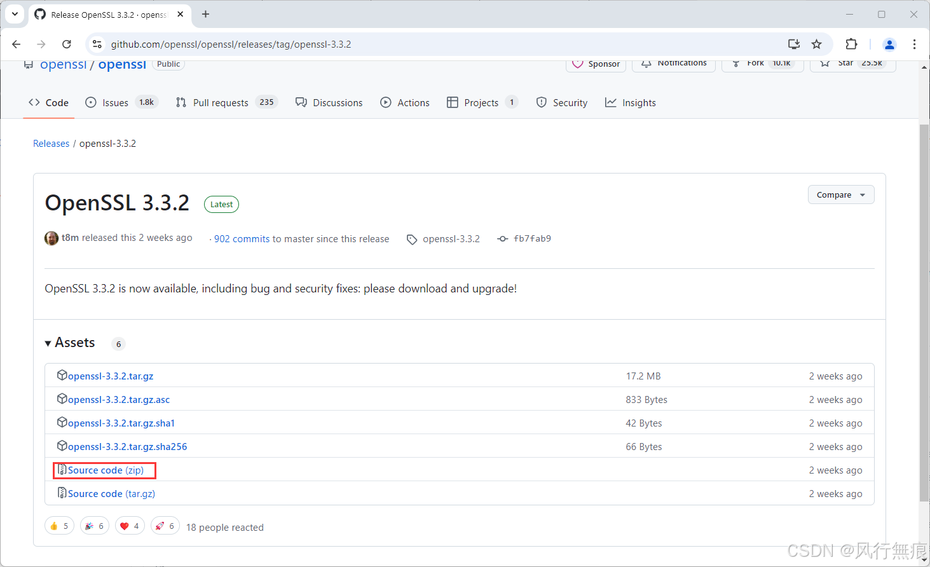Close the Release OpenSSL 3.3.2 tab
930x567 pixels.
point(181,14)
